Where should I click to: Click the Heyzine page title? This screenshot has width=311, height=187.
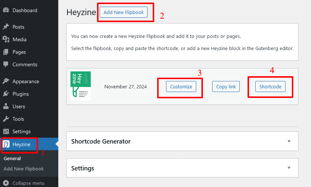click(x=81, y=12)
